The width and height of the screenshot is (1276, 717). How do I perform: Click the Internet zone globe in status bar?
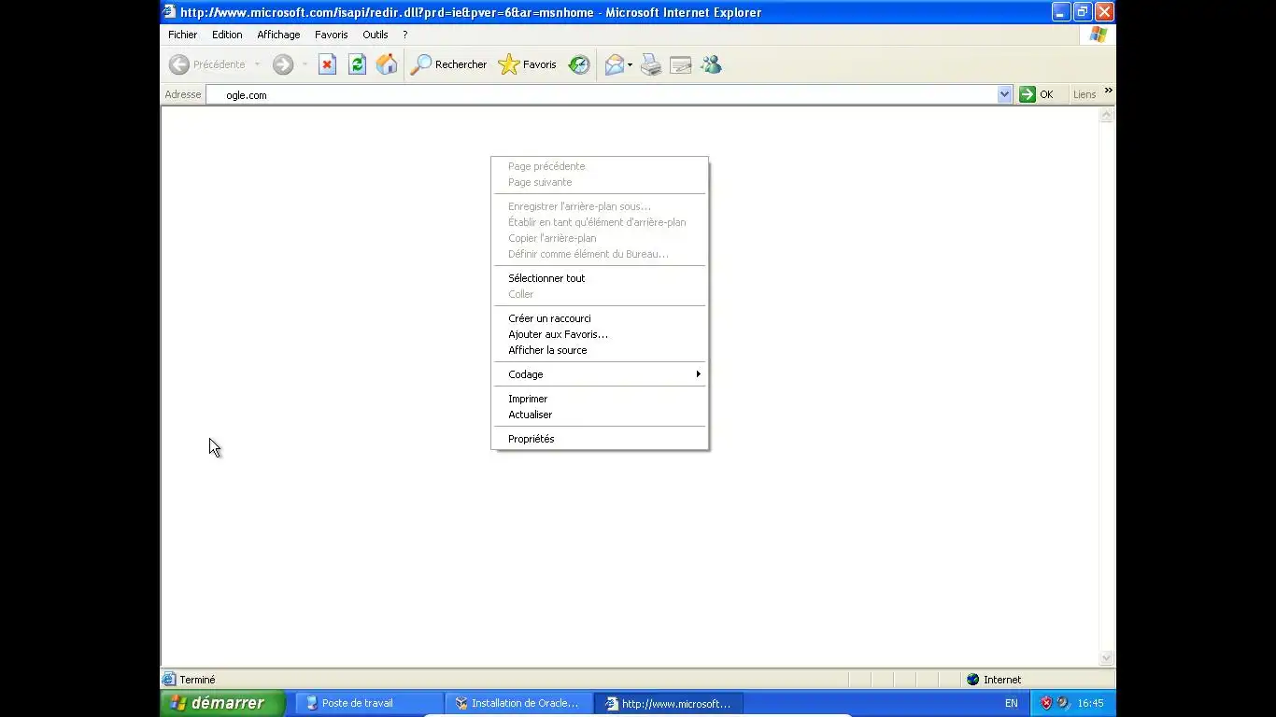coord(972,680)
